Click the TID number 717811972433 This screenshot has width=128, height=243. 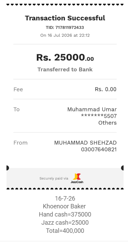click(70, 27)
